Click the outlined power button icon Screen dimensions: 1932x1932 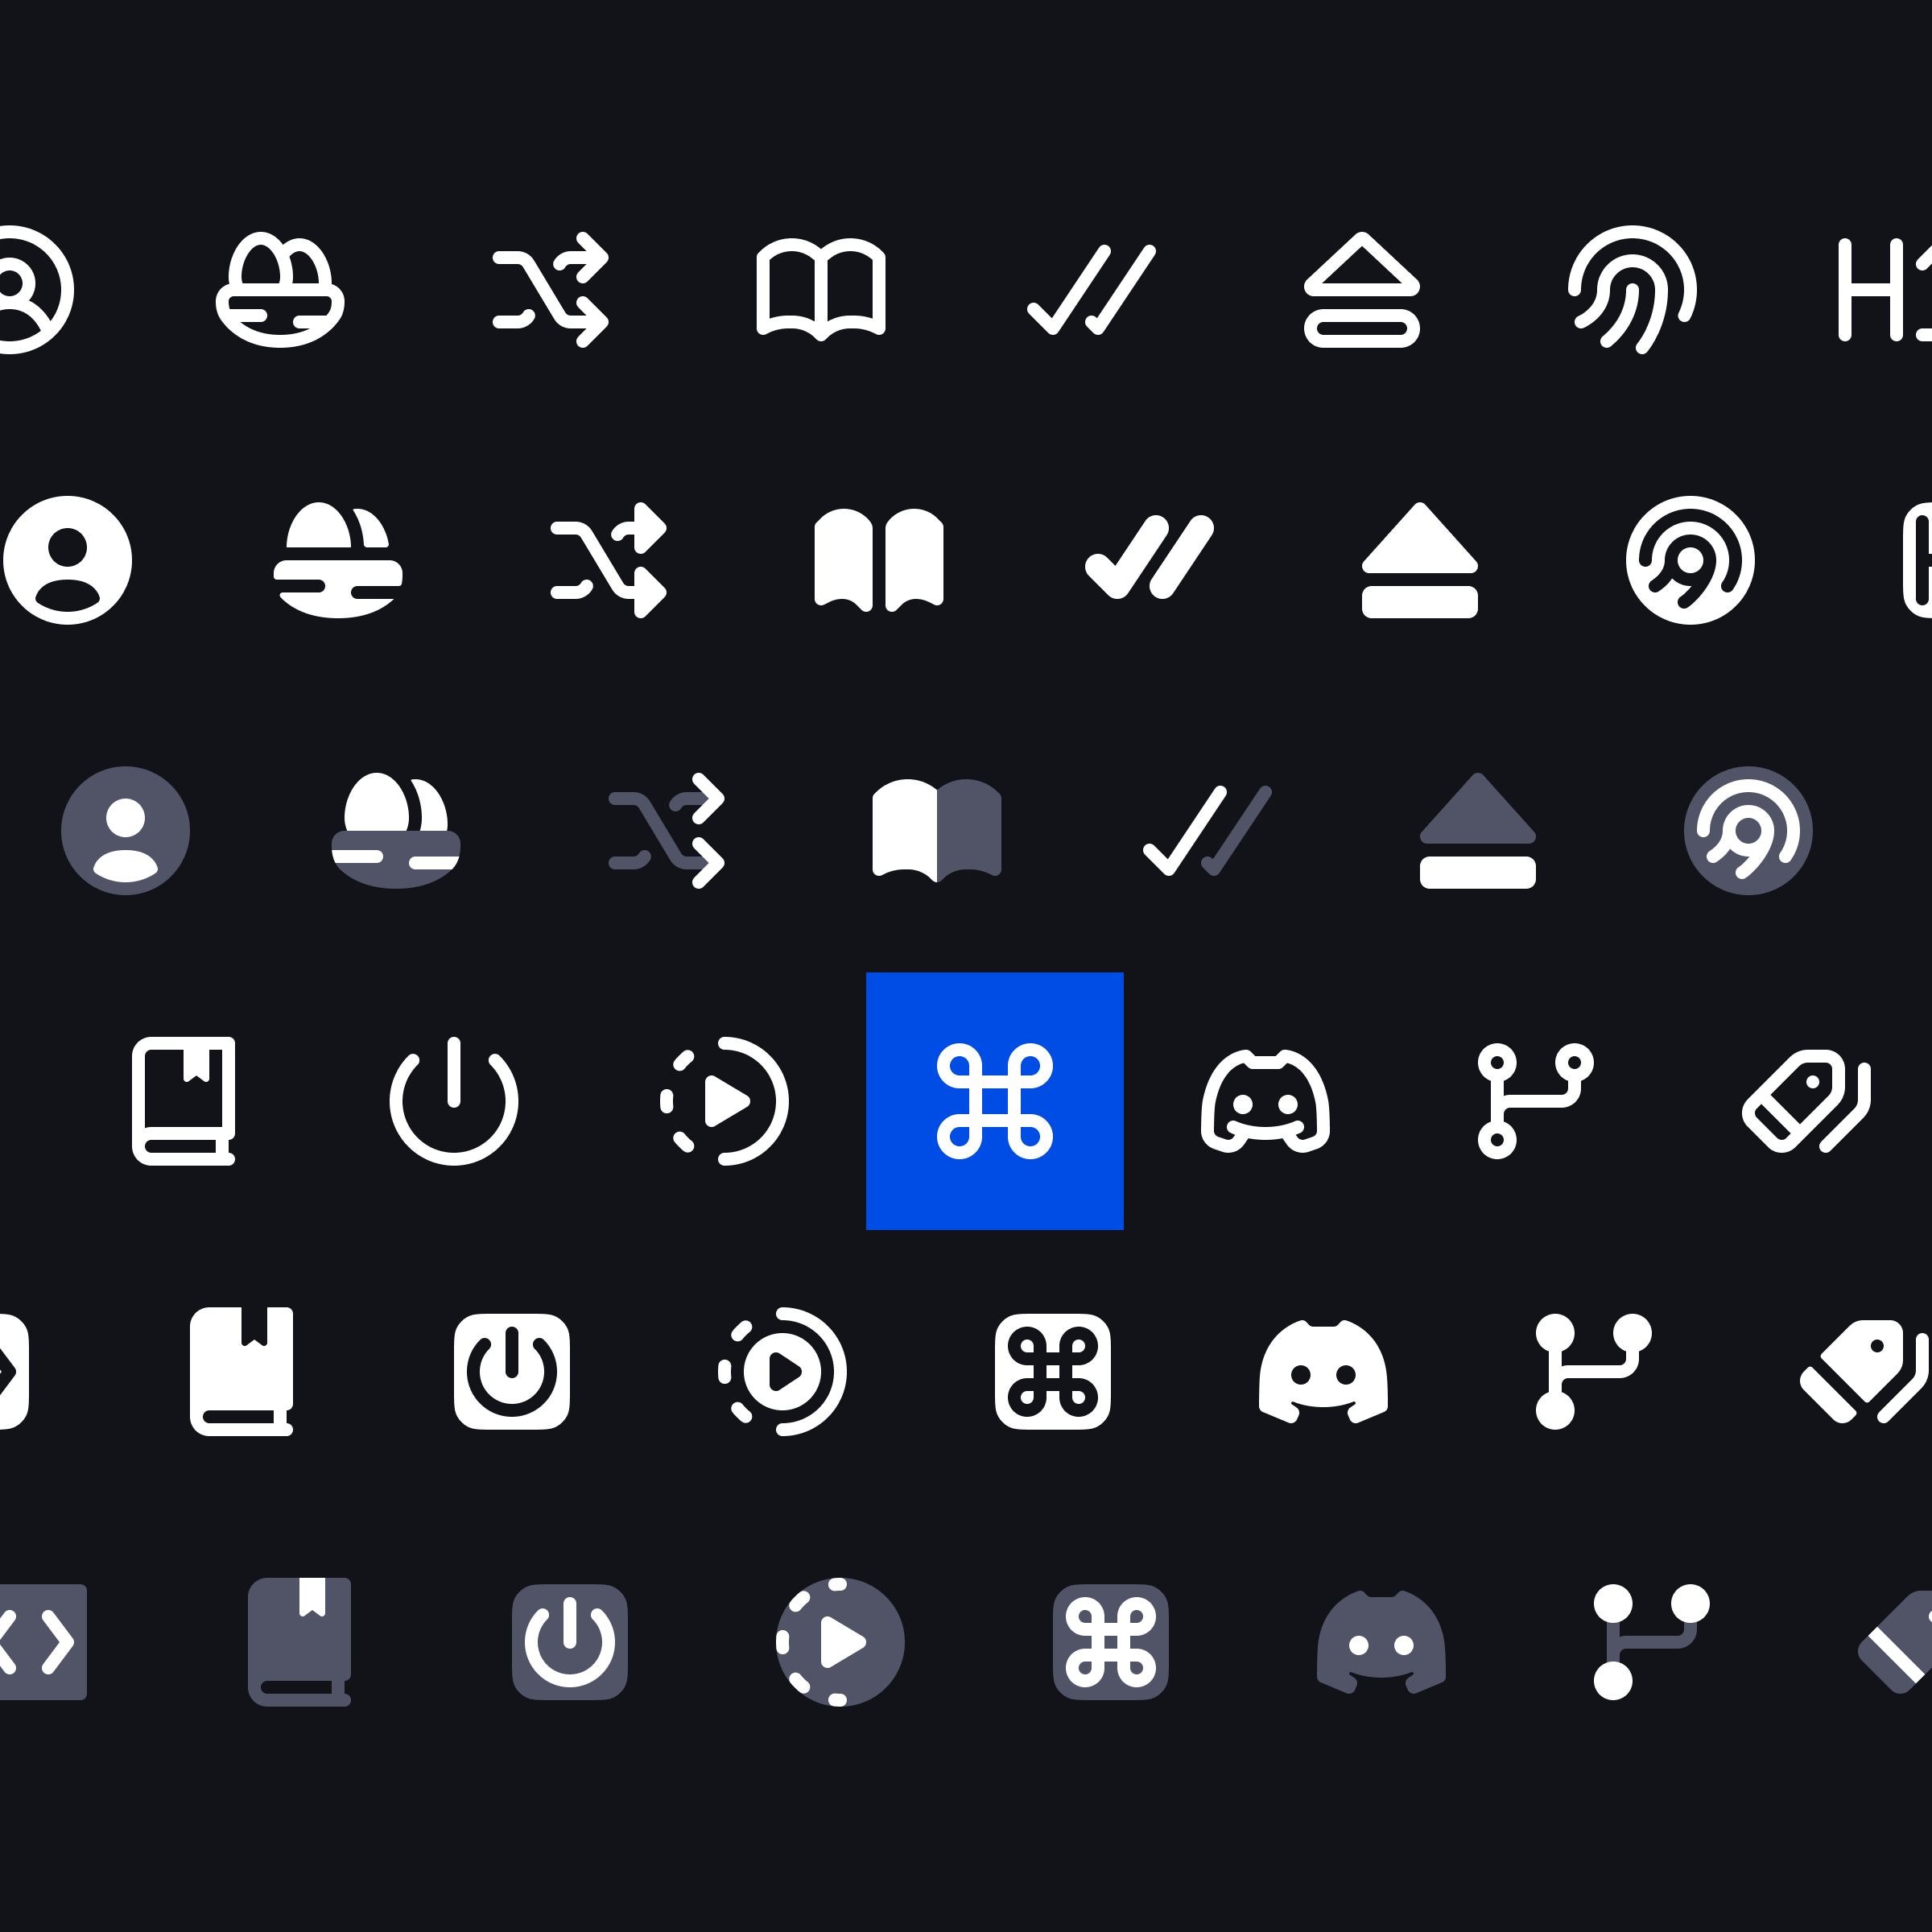(454, 1101)
